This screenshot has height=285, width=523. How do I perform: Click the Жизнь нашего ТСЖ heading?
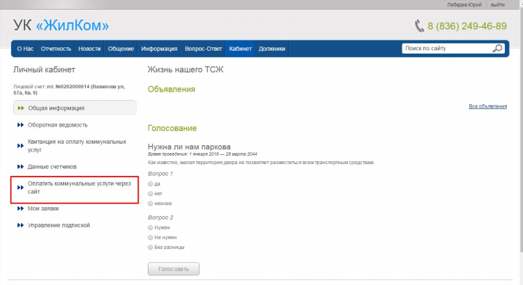185,70
